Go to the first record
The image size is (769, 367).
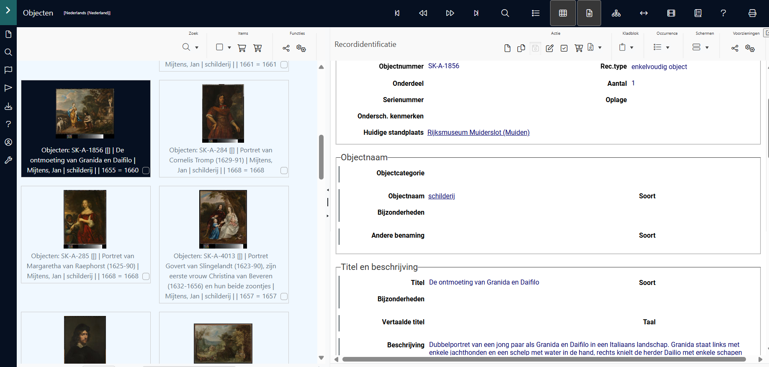[x=397, y=13]
